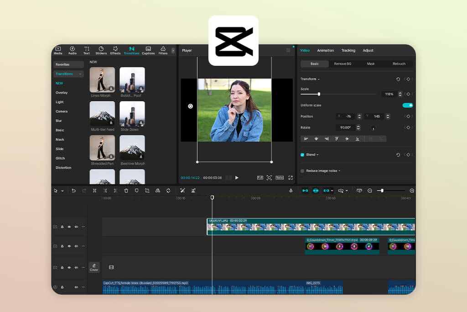Click the rotation dial knob

373,128
